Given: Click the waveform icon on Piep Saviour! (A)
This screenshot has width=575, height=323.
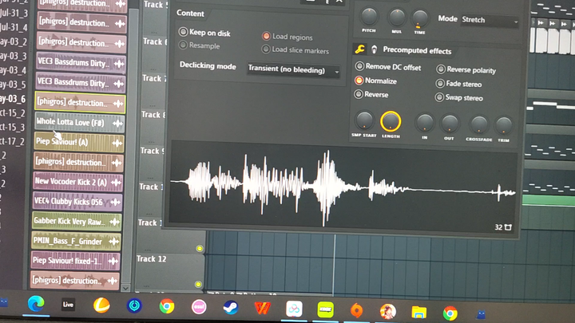Looking at the screenshot, I should [x=117, y=144].
